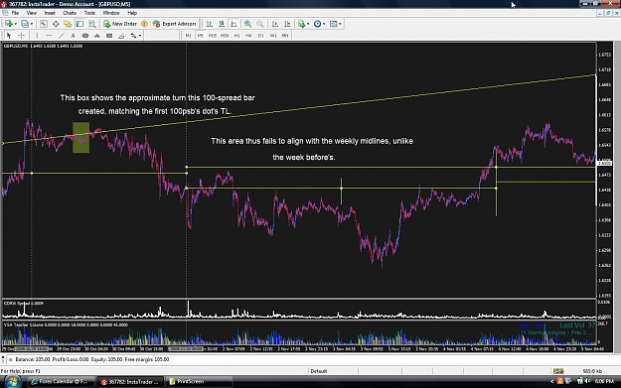621x388 pixels.
Task: Open the Window menu
Action: (111, 13)
